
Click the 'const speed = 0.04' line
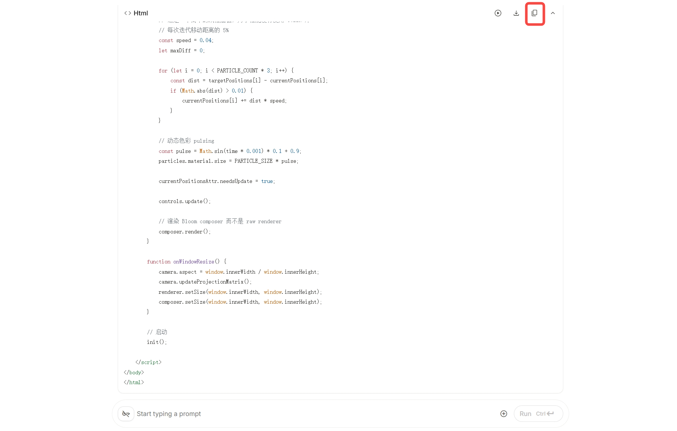186,40
